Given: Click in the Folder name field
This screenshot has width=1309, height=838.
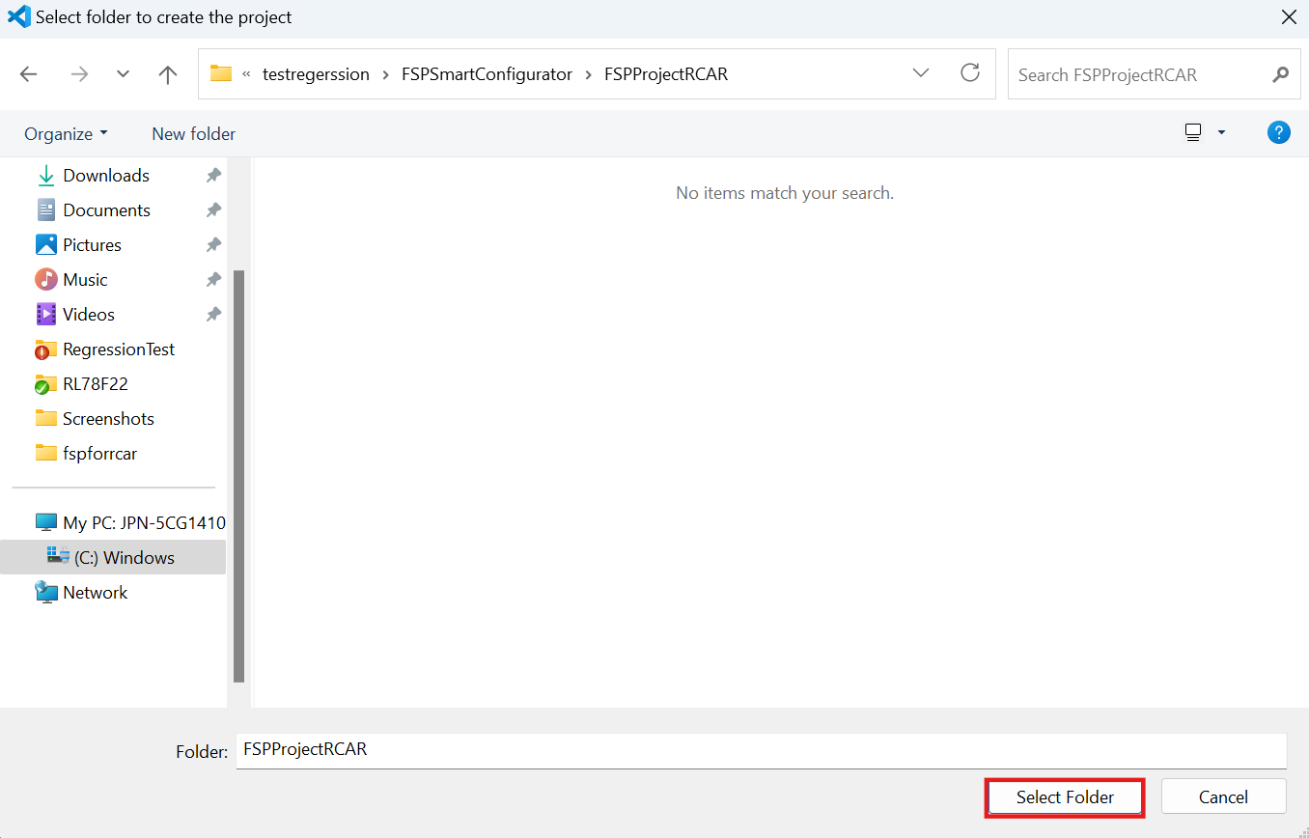Looking at the screenshot, I should pyautogui.click(x=761, y=750).
